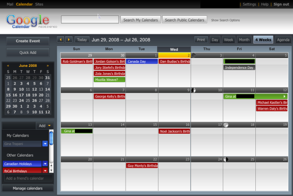Toggle Canadian Holidays calendar visibility
The height and width of the screenshot is (196, 293).
[22, 163]
